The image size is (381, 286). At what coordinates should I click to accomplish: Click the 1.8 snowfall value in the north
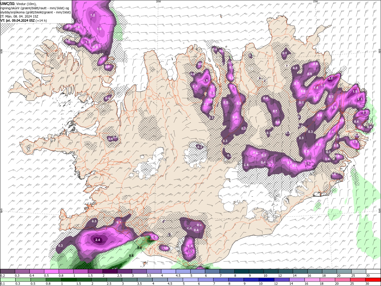coord(205,80)
